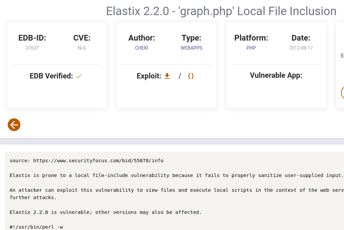Open the PHP platform link

[251, 48]
